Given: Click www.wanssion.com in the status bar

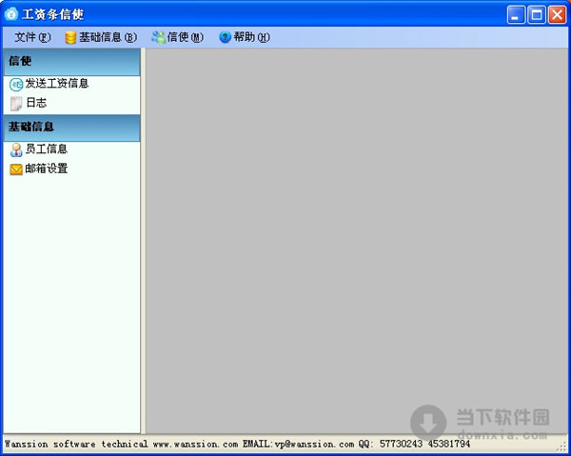Looking at the screenshot, I should (195, 444).
